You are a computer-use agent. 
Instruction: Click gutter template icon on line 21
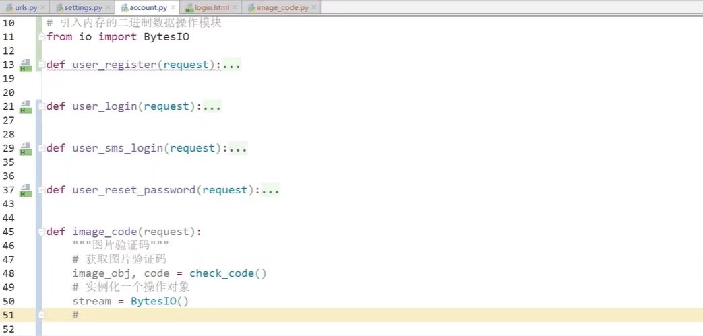click(26, 107)
